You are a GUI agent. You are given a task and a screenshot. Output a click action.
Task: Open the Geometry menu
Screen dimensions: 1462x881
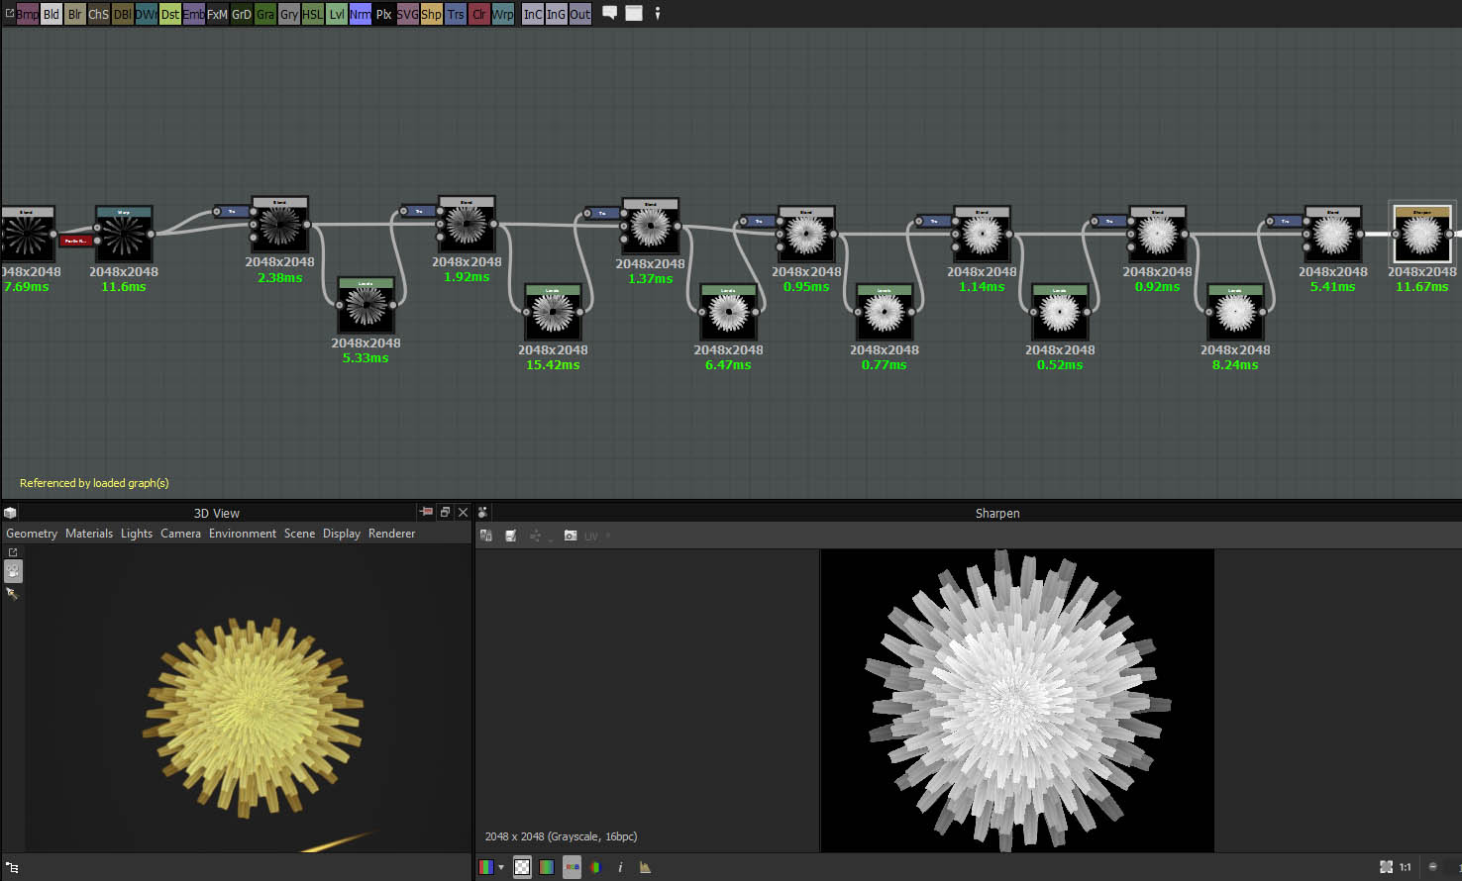coord(32,534)
